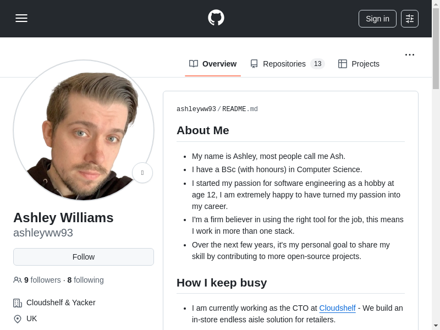Click the table icon beside Projects

[343, 64]
